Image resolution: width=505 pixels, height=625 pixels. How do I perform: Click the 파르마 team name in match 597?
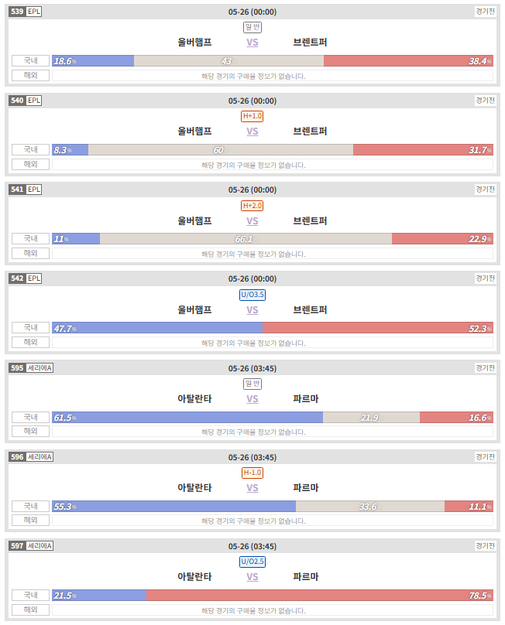click(x=306, y=577)
